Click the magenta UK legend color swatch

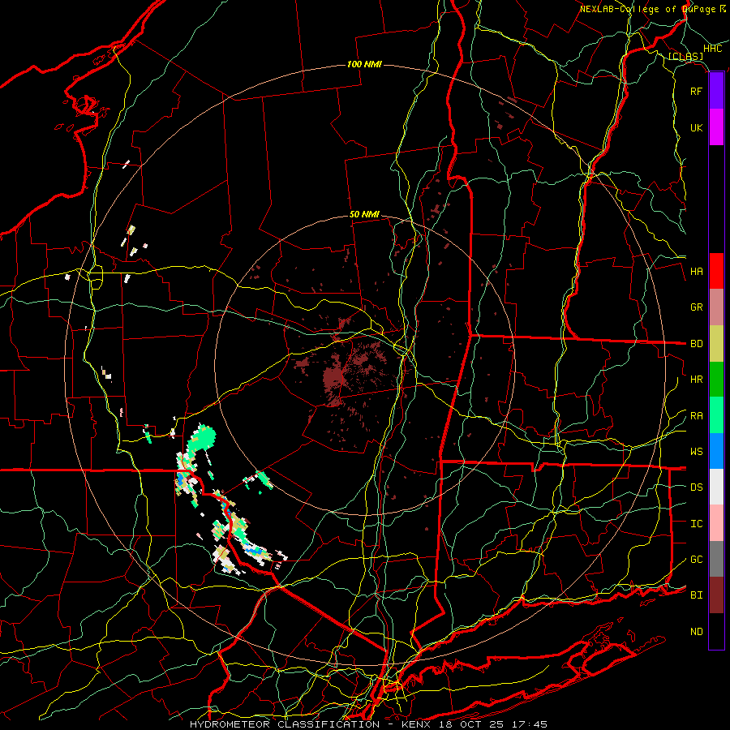716,127
